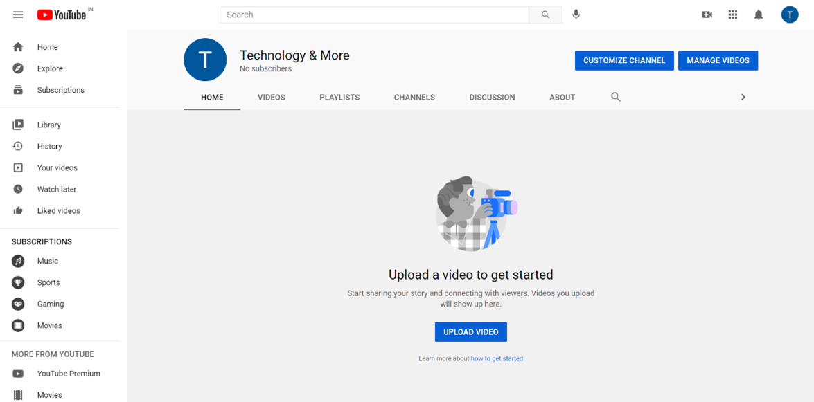The height and width of the screenshot is (402, 814).
Task: Click the Customize Channel button
Action: click(x=623, y=61)
